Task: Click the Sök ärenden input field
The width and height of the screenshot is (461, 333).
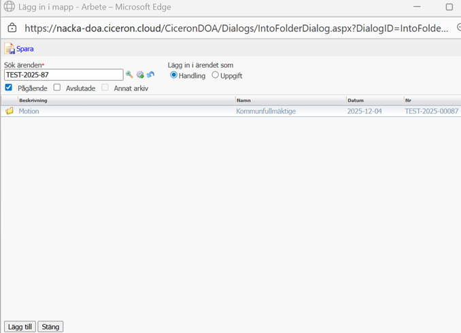Action: [63, 75]
